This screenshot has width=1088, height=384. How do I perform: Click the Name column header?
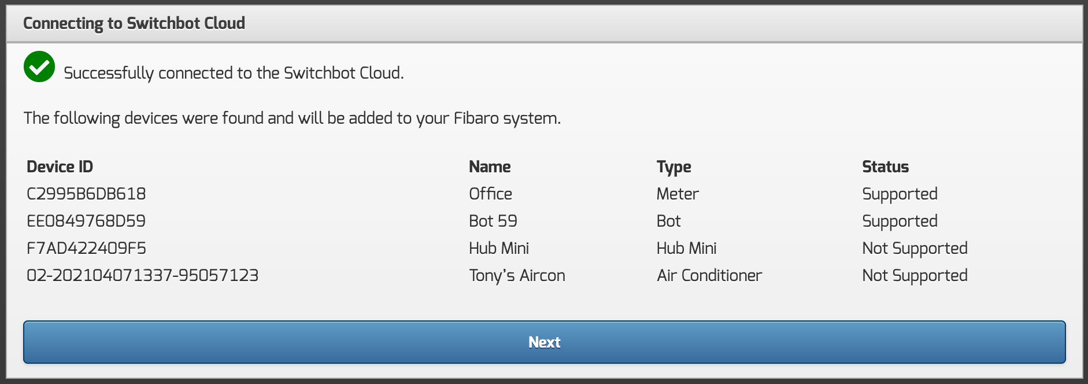tap(490, 167)
